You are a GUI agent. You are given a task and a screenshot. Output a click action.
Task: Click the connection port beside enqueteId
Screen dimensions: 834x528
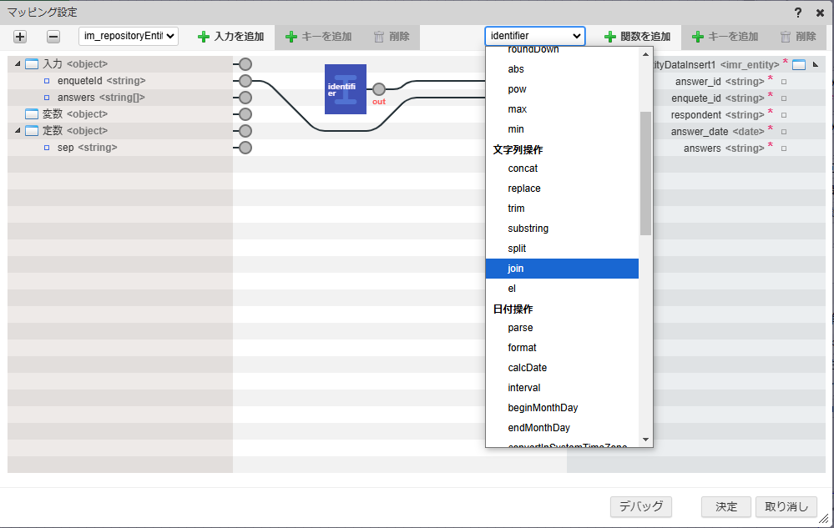[x=243, y=81]
